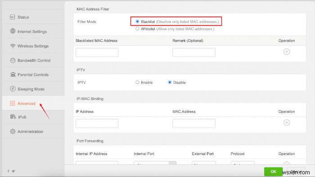Open Parental Controls section
315x177 pixels.
[x=33, y=75]
